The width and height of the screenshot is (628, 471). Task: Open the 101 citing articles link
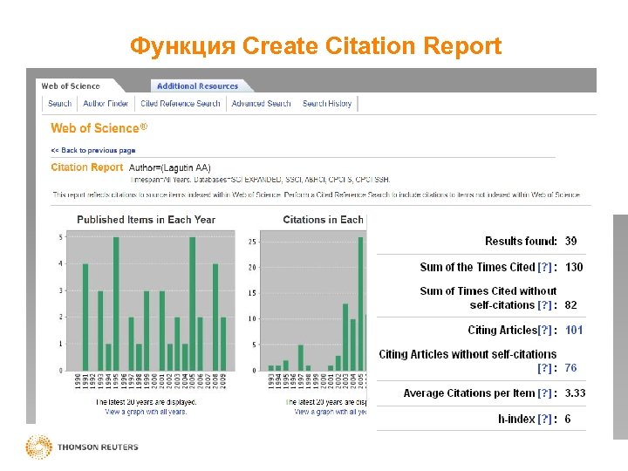coord(574,330)
